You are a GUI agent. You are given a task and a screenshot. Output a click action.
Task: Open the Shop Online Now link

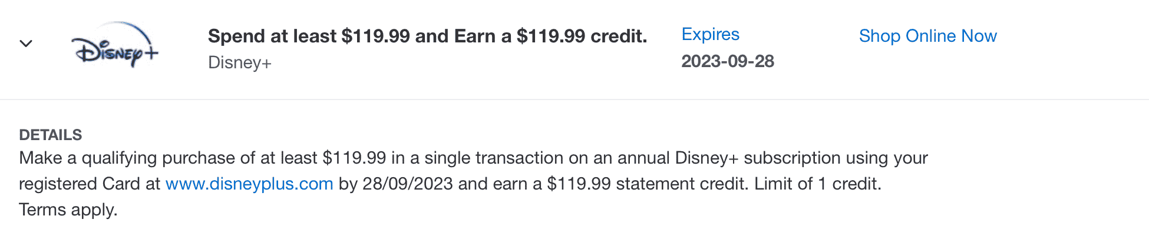pyautogui.click(x=927, y=36)
